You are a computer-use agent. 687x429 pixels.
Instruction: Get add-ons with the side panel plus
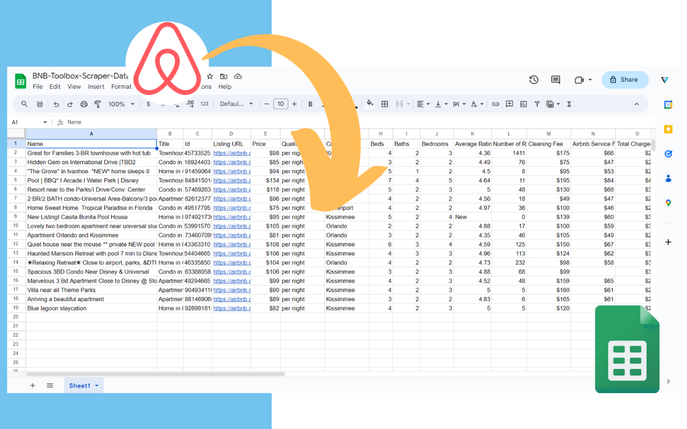click(x=668, y=242)
